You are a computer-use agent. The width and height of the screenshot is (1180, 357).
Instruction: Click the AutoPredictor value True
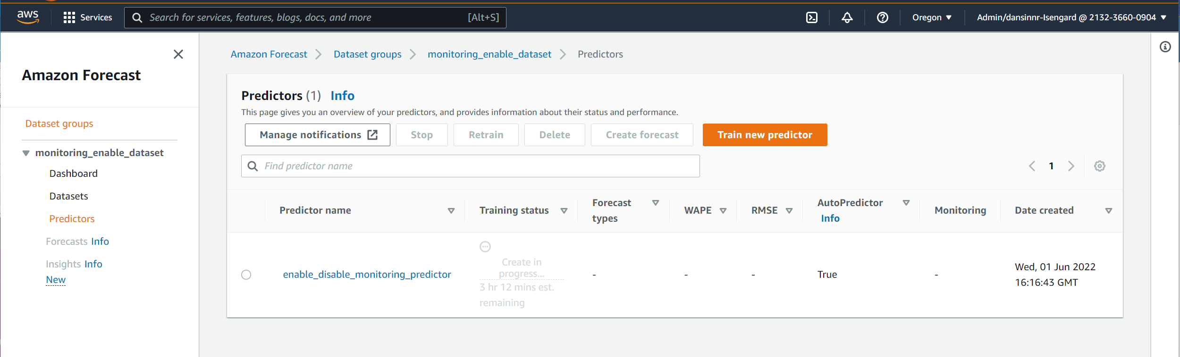point(827,274)
